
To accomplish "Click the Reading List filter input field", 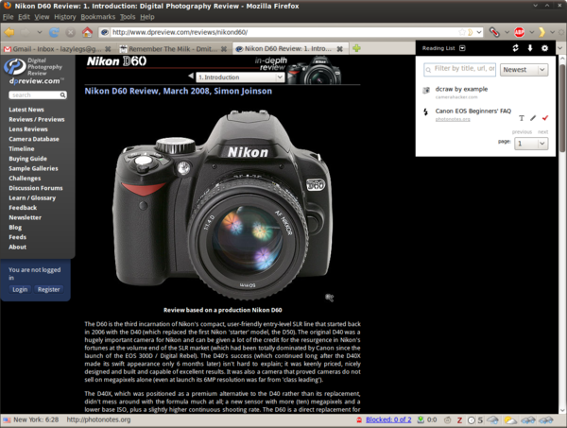I will point(459,69).
